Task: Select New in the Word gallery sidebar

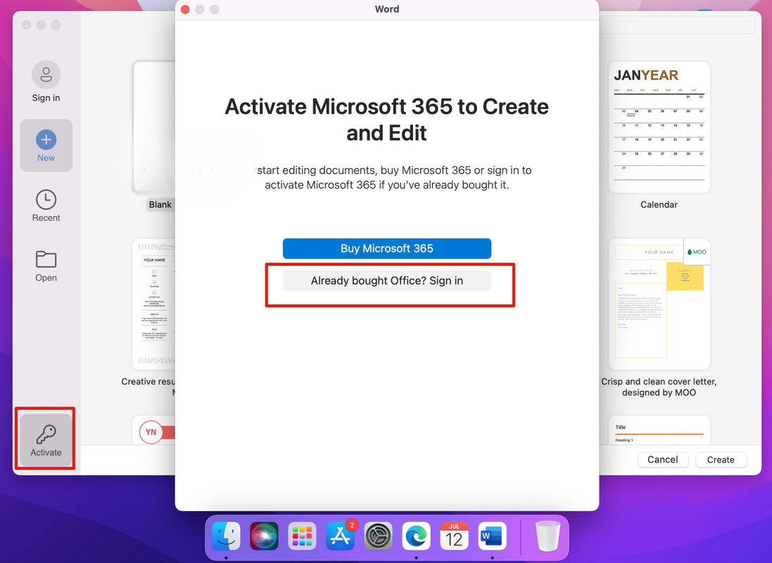Action: pyautogui.click(x=46, y=145)
